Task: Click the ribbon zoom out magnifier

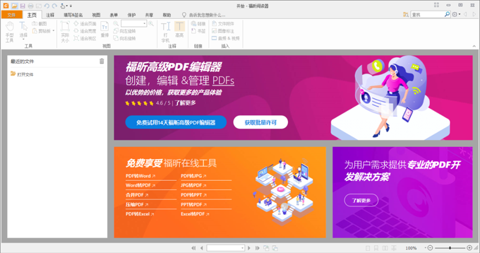Action: point(116,23)
